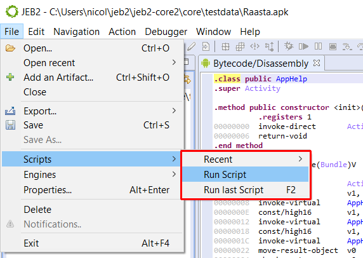The width and height of the screenshot is (363, 258).
Task: Click the four-square grid toolbar icon
Action: pos(225,46)
